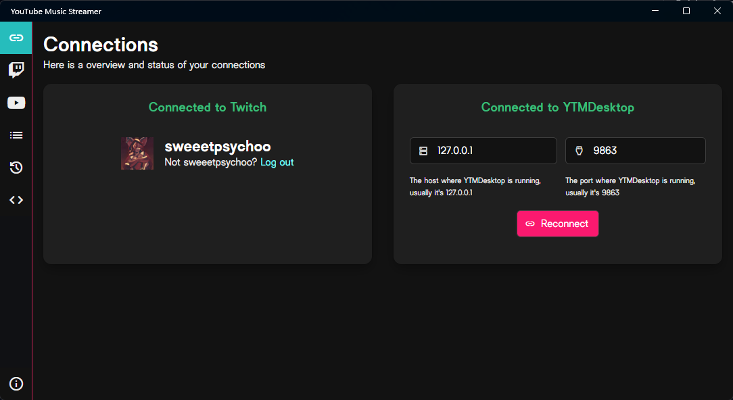The image size is (733, 400).
Task: Click the server icon in host field
Action: pos(423,151)
